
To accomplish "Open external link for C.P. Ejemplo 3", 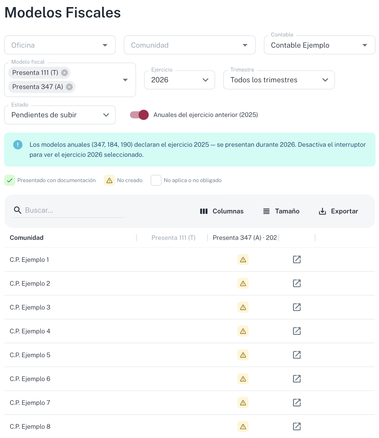I will [x=297, y=307].
